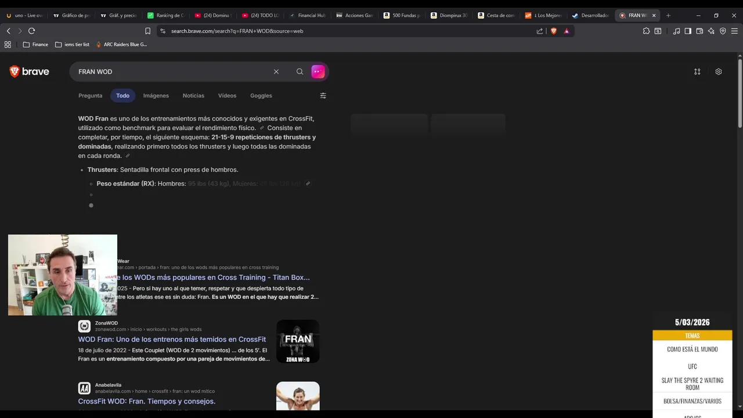Click the ZonaWOD site favicon
This screenshot has height=418, width=743.
pyautogui.click(x=85, y=326)
